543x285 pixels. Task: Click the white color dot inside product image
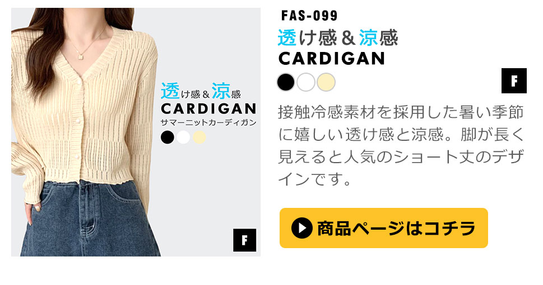tap(183, 137)
